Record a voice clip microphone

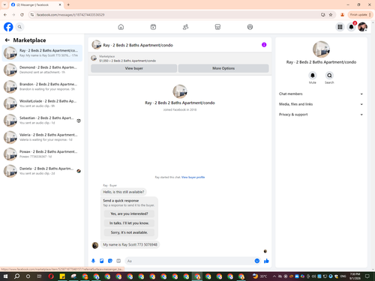point(93,261)
